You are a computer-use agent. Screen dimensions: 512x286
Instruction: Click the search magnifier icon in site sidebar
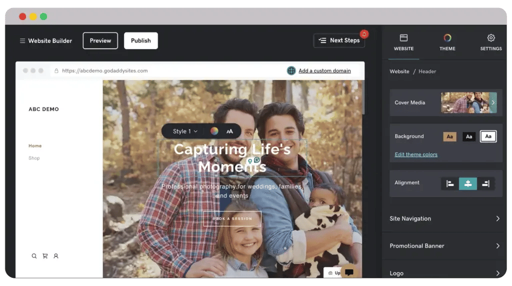pyautogui.click(x=34, y=256)
